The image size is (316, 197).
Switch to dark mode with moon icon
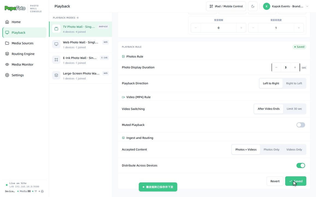(x=253, y=7)
